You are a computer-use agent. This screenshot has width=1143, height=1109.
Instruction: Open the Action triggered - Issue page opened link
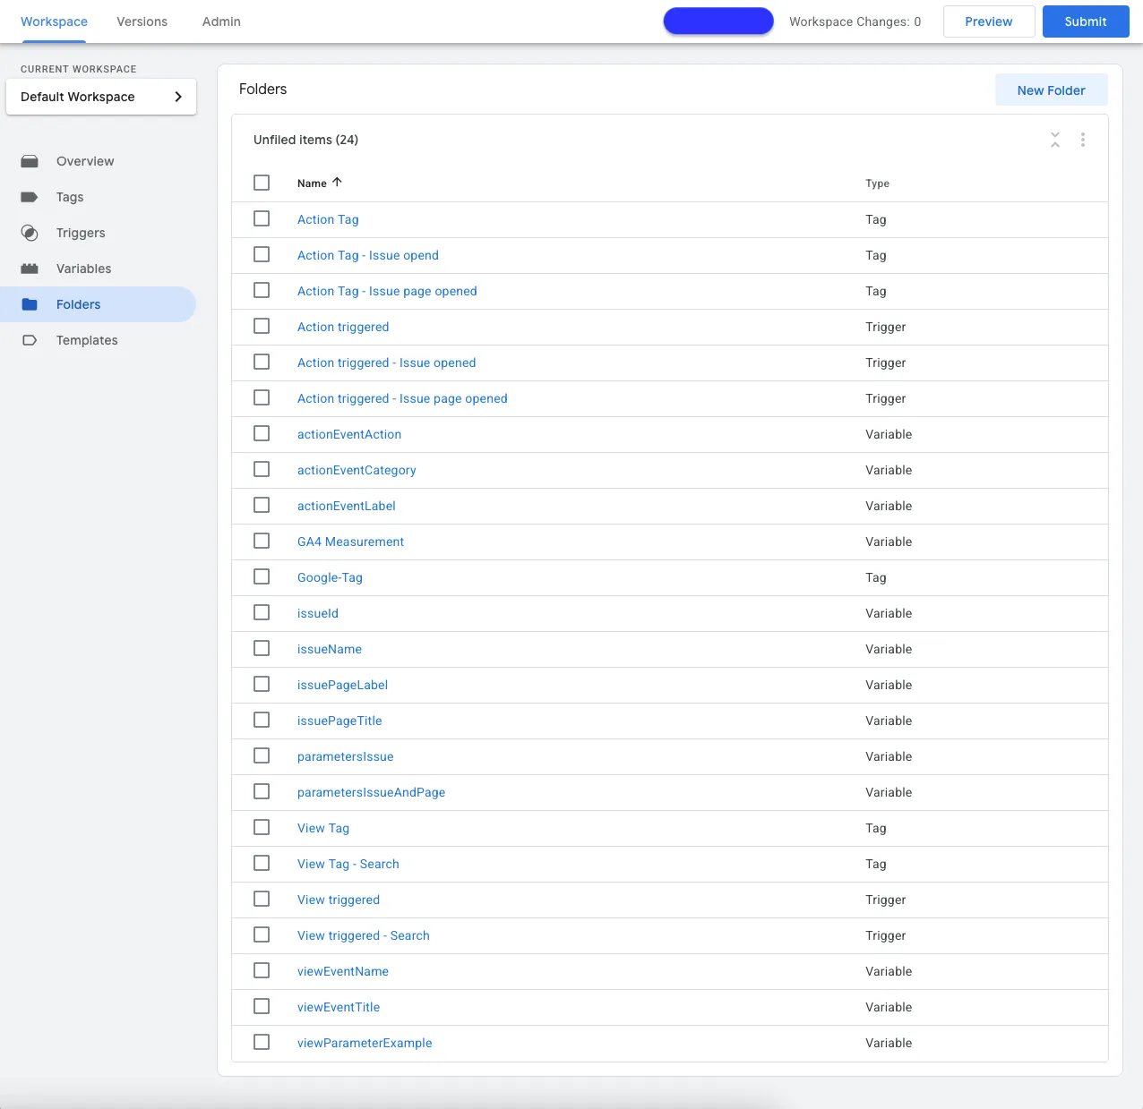[x=402, y=398]
